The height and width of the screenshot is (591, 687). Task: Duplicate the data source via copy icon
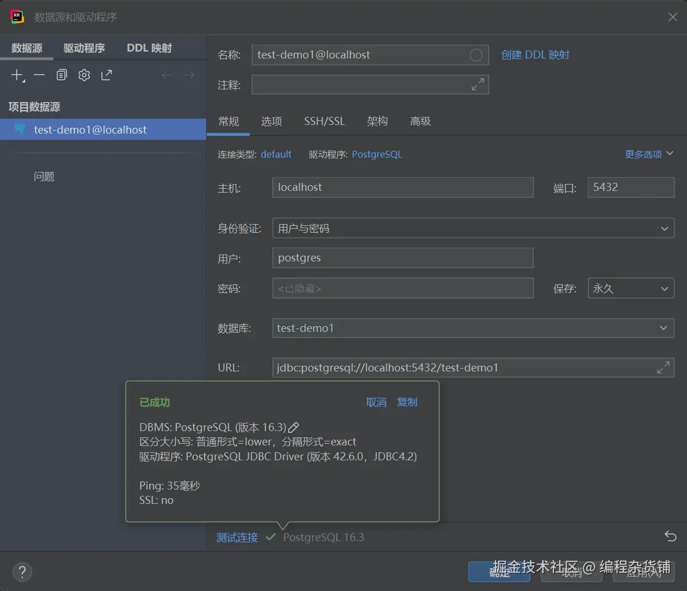tap(61, 75)
